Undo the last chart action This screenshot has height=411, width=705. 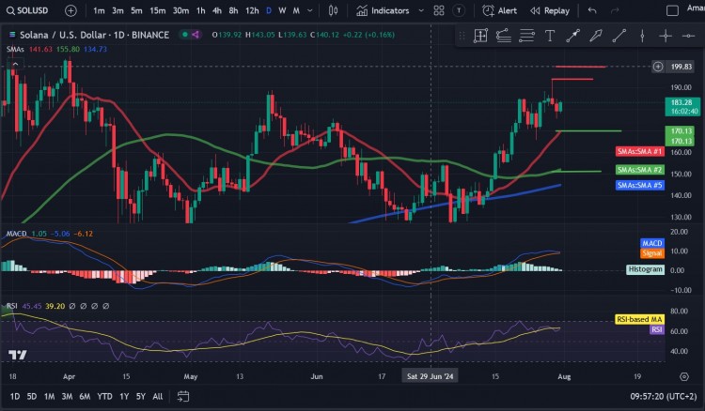tap(592, 10)
